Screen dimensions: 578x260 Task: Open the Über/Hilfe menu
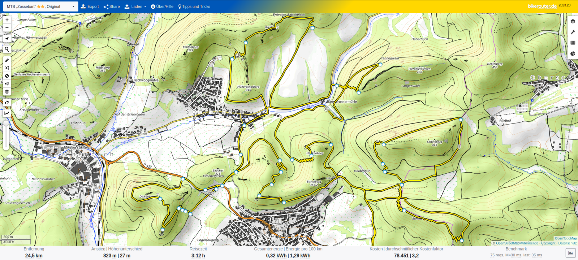162,6
